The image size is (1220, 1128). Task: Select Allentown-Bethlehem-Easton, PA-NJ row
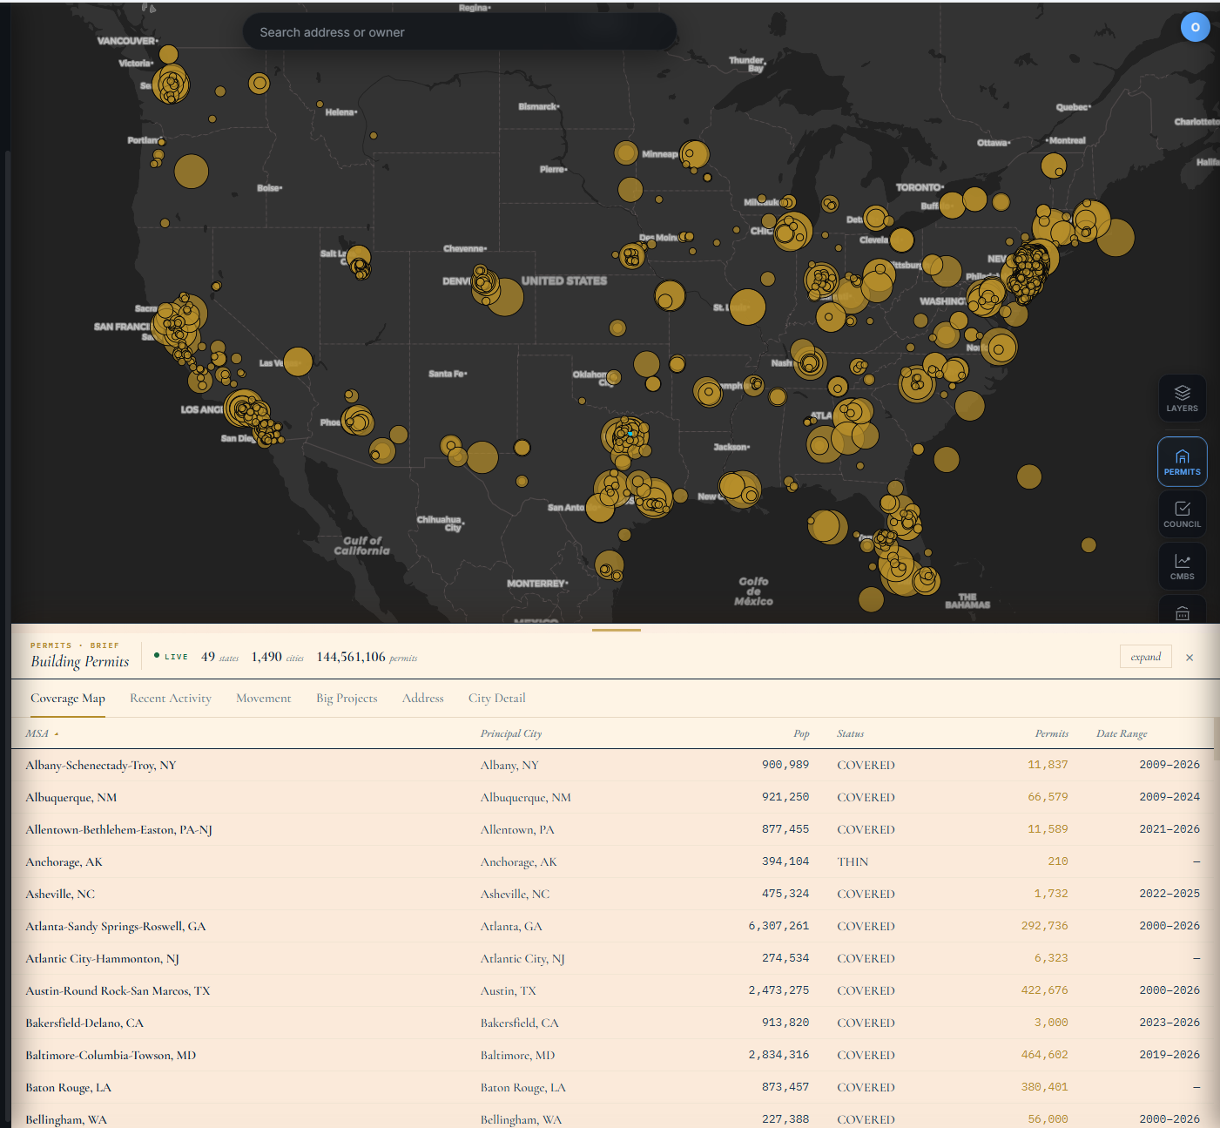point(612,829)
